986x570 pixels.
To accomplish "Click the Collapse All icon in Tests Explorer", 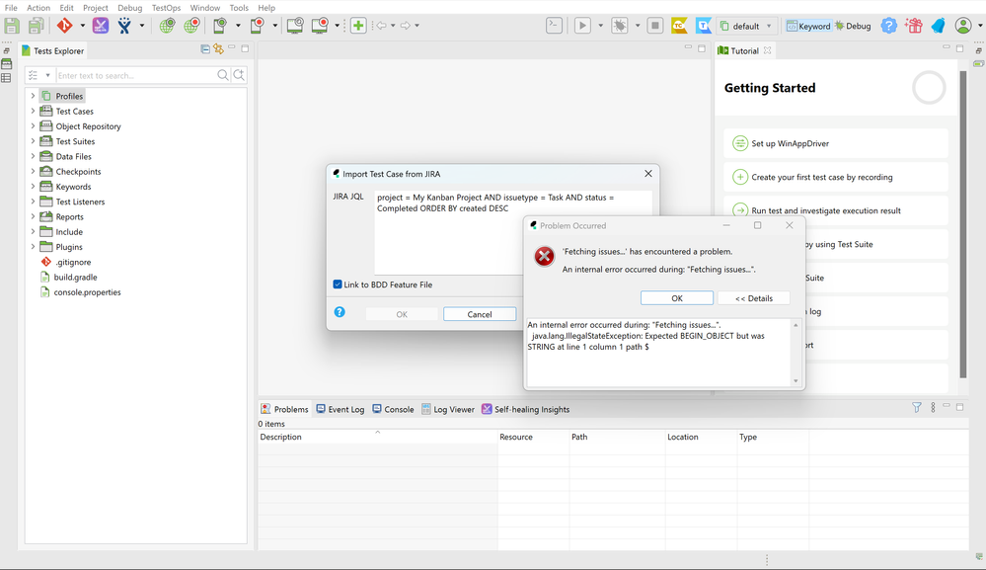I will pos(205,49).
